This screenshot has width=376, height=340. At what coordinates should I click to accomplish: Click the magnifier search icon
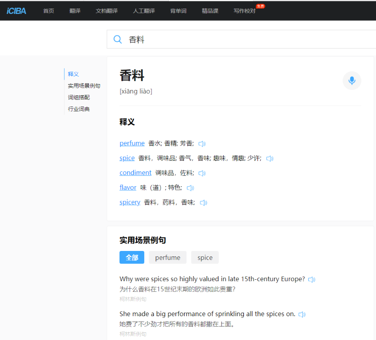[118, 40]
